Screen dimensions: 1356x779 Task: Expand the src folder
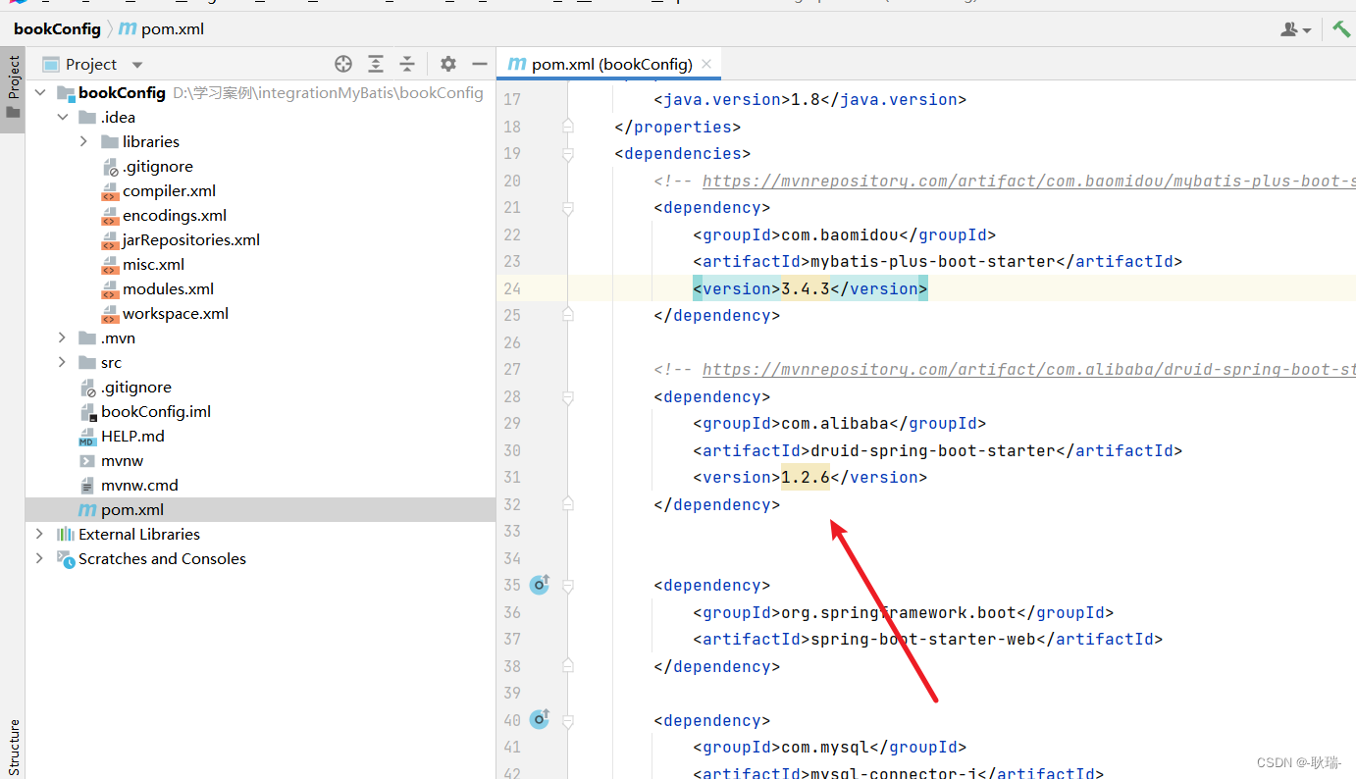[x=63, y=362]
